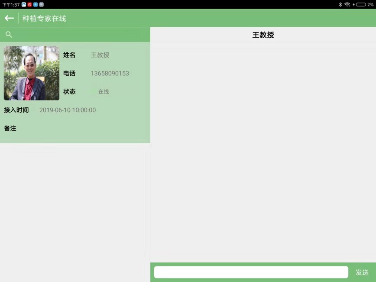
Task: Tap the 备注 remarks row
Action: click(x=10, y=128)
